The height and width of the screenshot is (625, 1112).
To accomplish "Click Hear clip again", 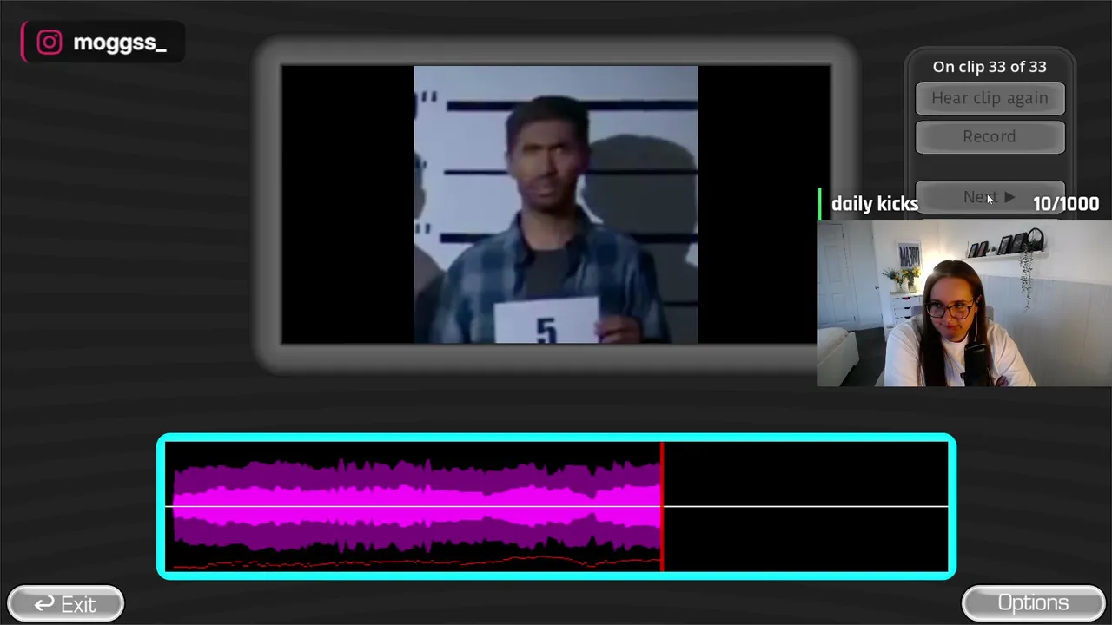I will [x=990, y=98].
